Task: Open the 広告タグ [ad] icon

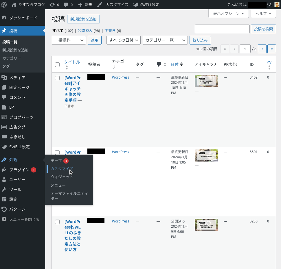Action: [x=4, y=127]
